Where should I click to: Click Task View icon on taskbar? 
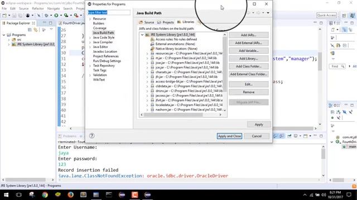pyautogui.click(x=19, y=194)
